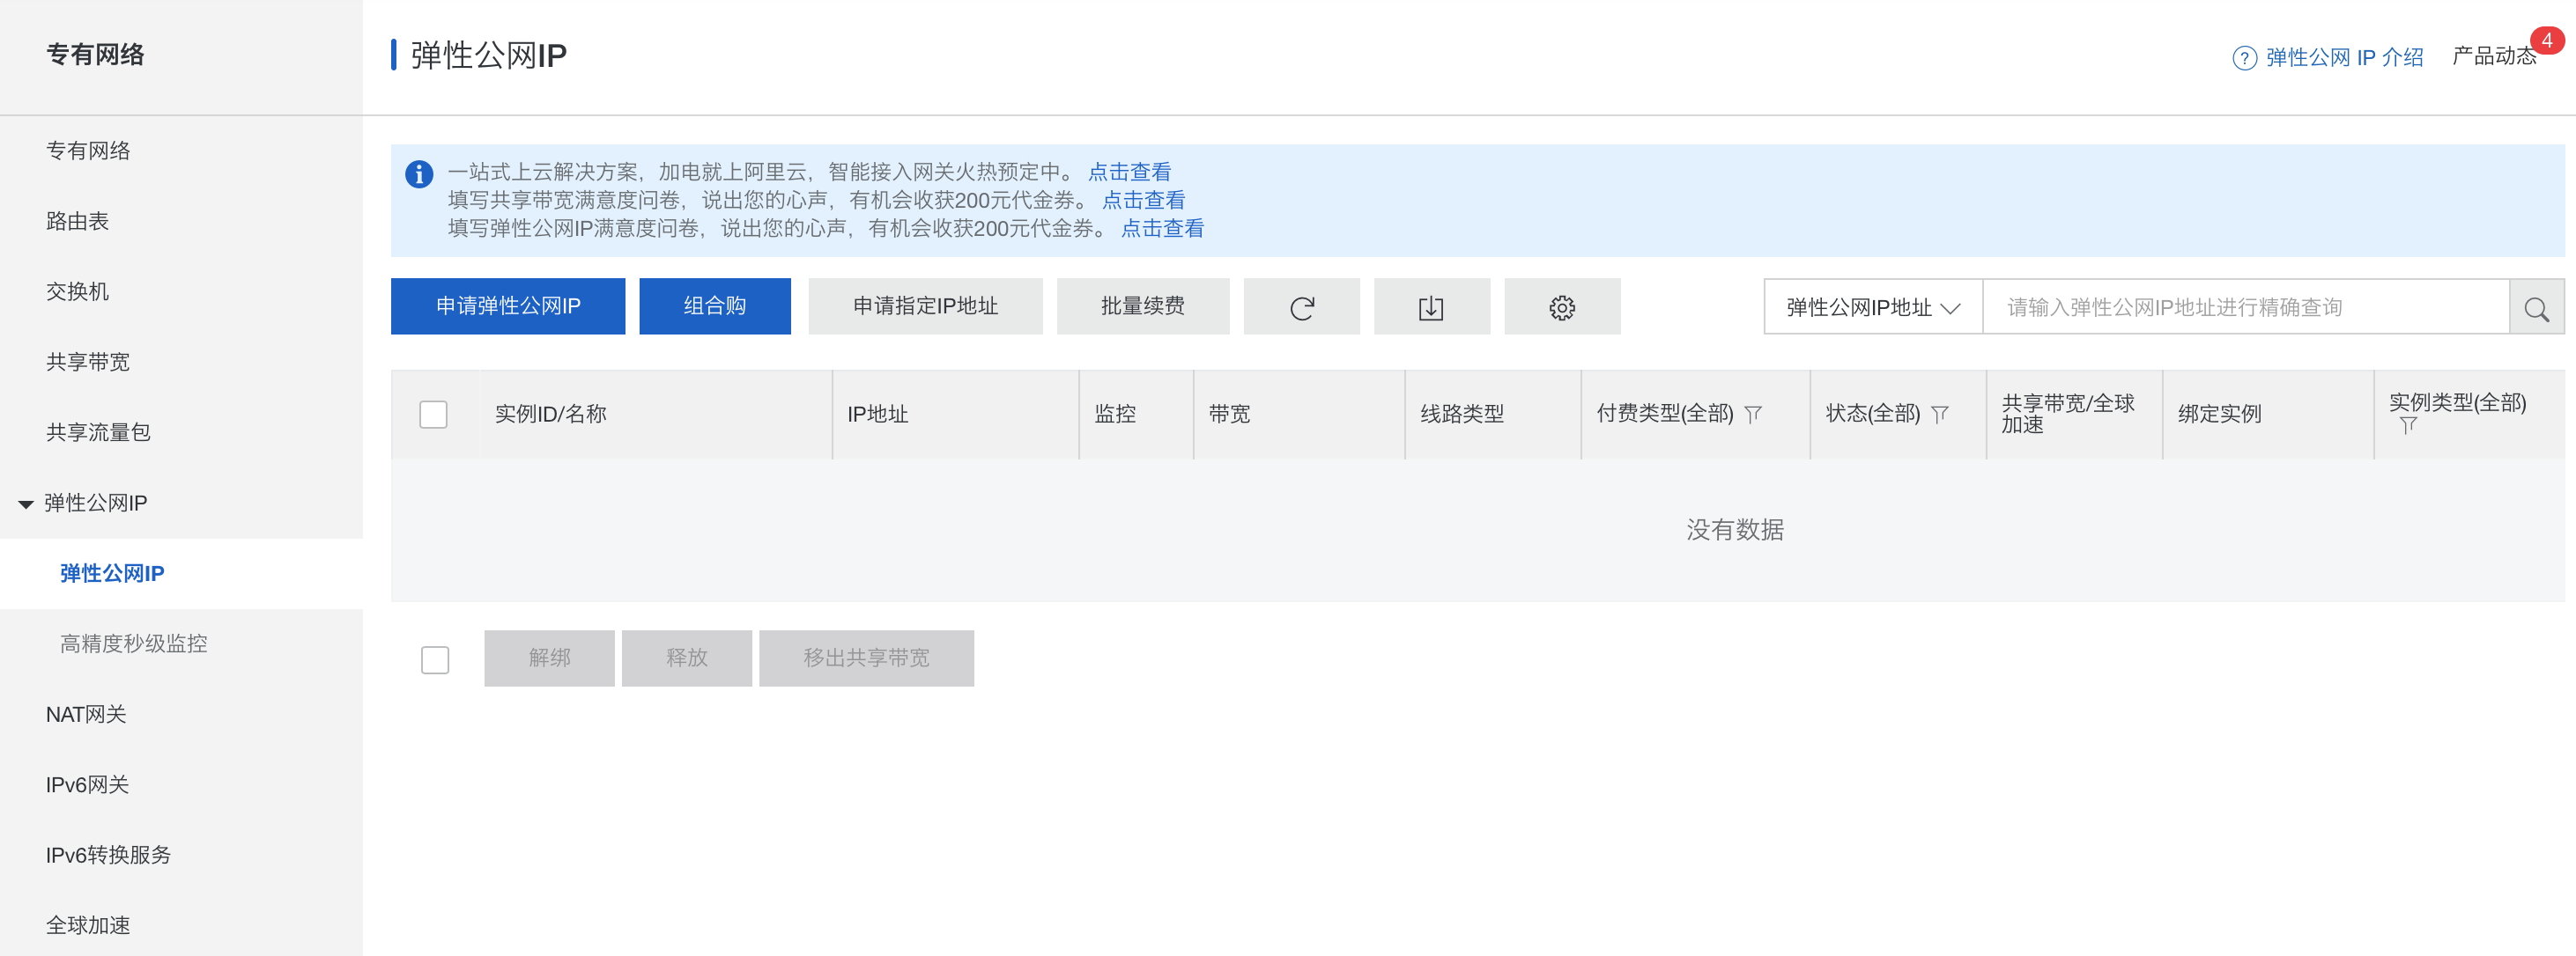The height and width of the screenshot is (956, 2576).
Task: Click the 申请指定IP地址 button
Action: [925, 306]
